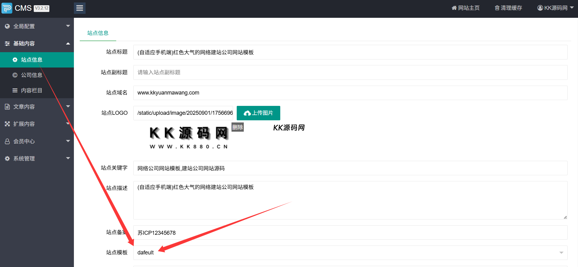Expand the 系统管理 menu
This screenshot has width=578, height=267.
click(37, 159)
